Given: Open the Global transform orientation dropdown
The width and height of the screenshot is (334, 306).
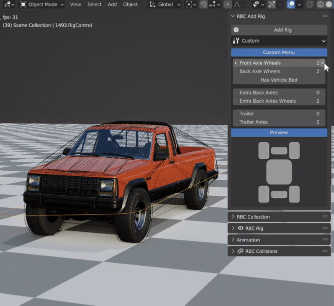Looking at the screenshot, I should pos(164,5).
